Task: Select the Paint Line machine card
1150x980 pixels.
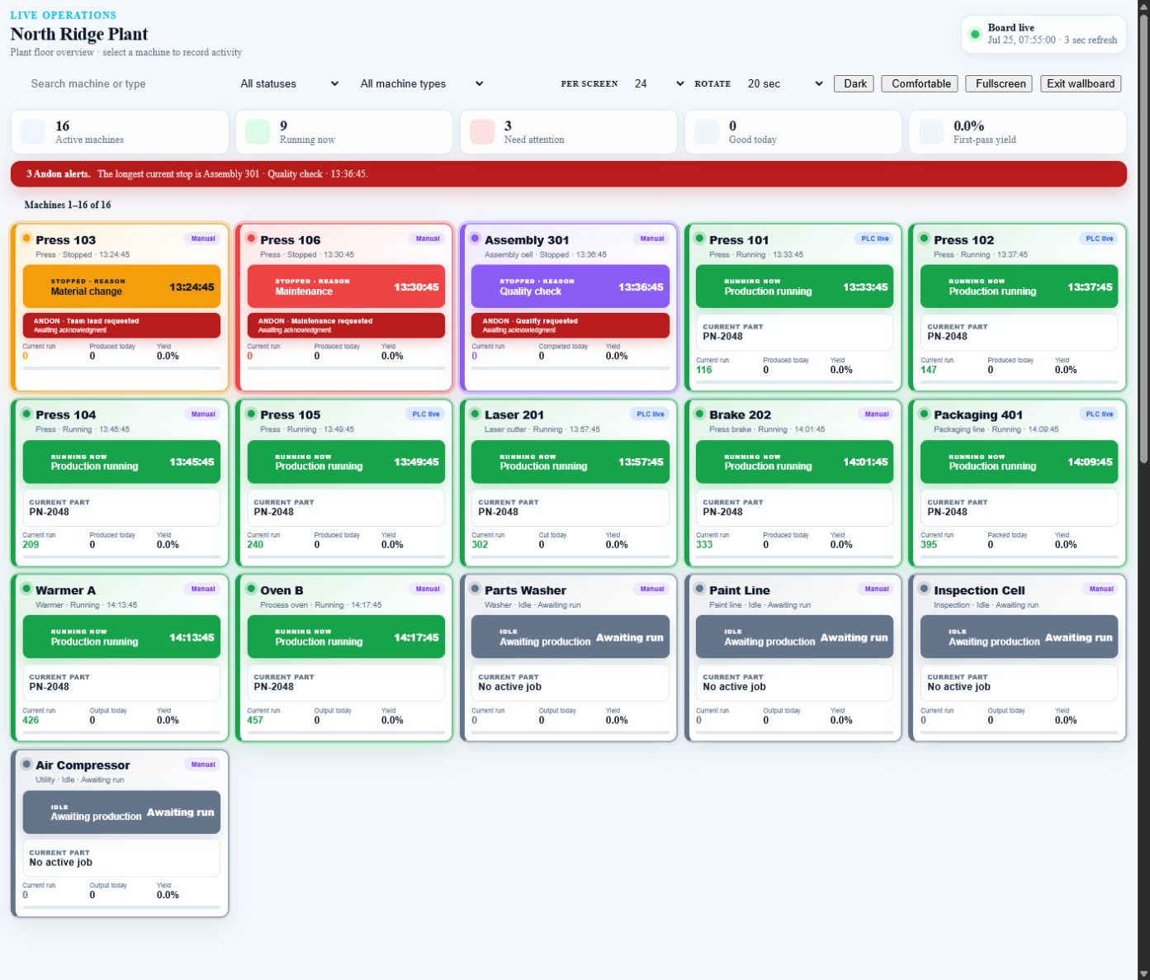Action: (793, 658)
